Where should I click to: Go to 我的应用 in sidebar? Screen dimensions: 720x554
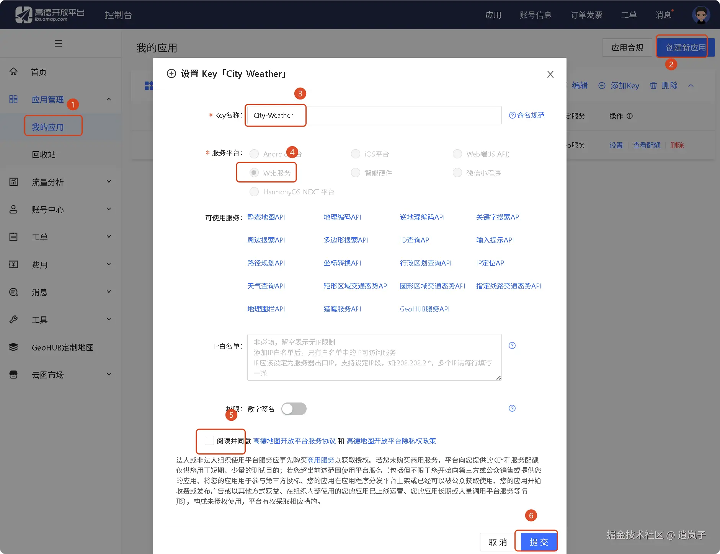point(48,127)
